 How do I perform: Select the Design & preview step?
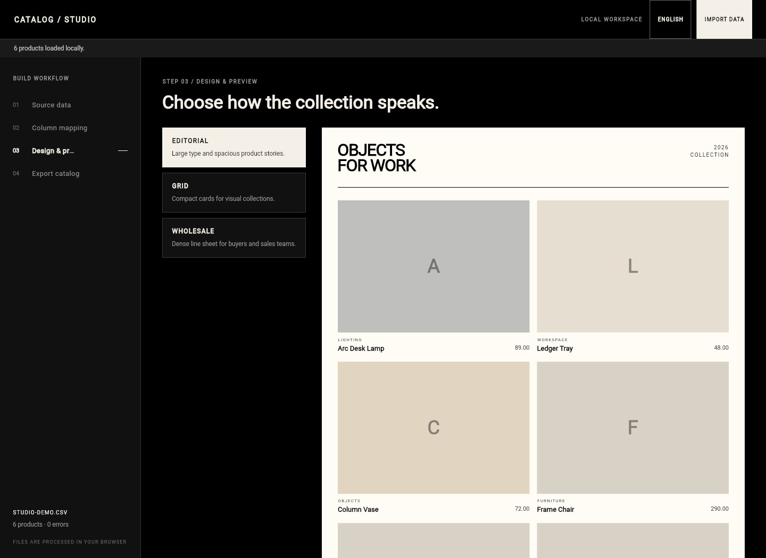(70, 151)
